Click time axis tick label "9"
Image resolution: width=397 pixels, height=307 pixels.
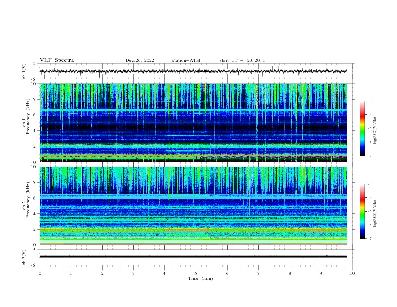tap(321, 273)
